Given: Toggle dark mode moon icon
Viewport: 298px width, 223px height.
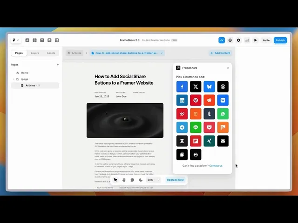Looking at the screenshot, I should point(141,180).
